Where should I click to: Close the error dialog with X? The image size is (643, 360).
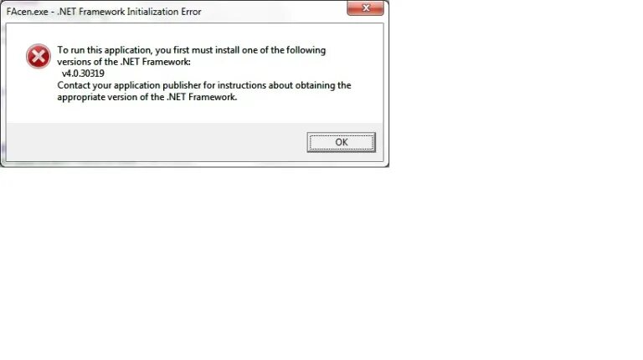365,8
